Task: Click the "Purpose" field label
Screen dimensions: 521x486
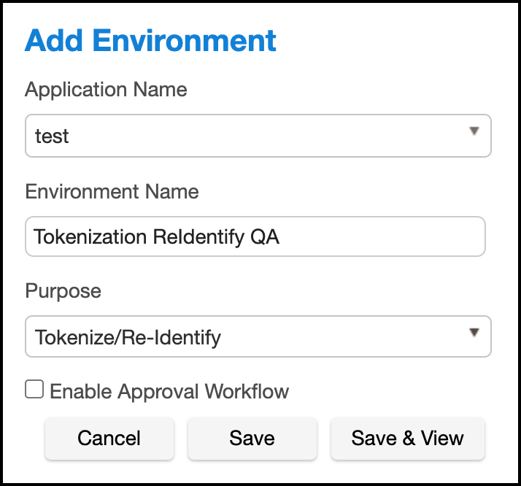Action: (63, 290)
